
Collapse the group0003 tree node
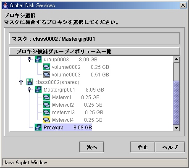[29, 59]
